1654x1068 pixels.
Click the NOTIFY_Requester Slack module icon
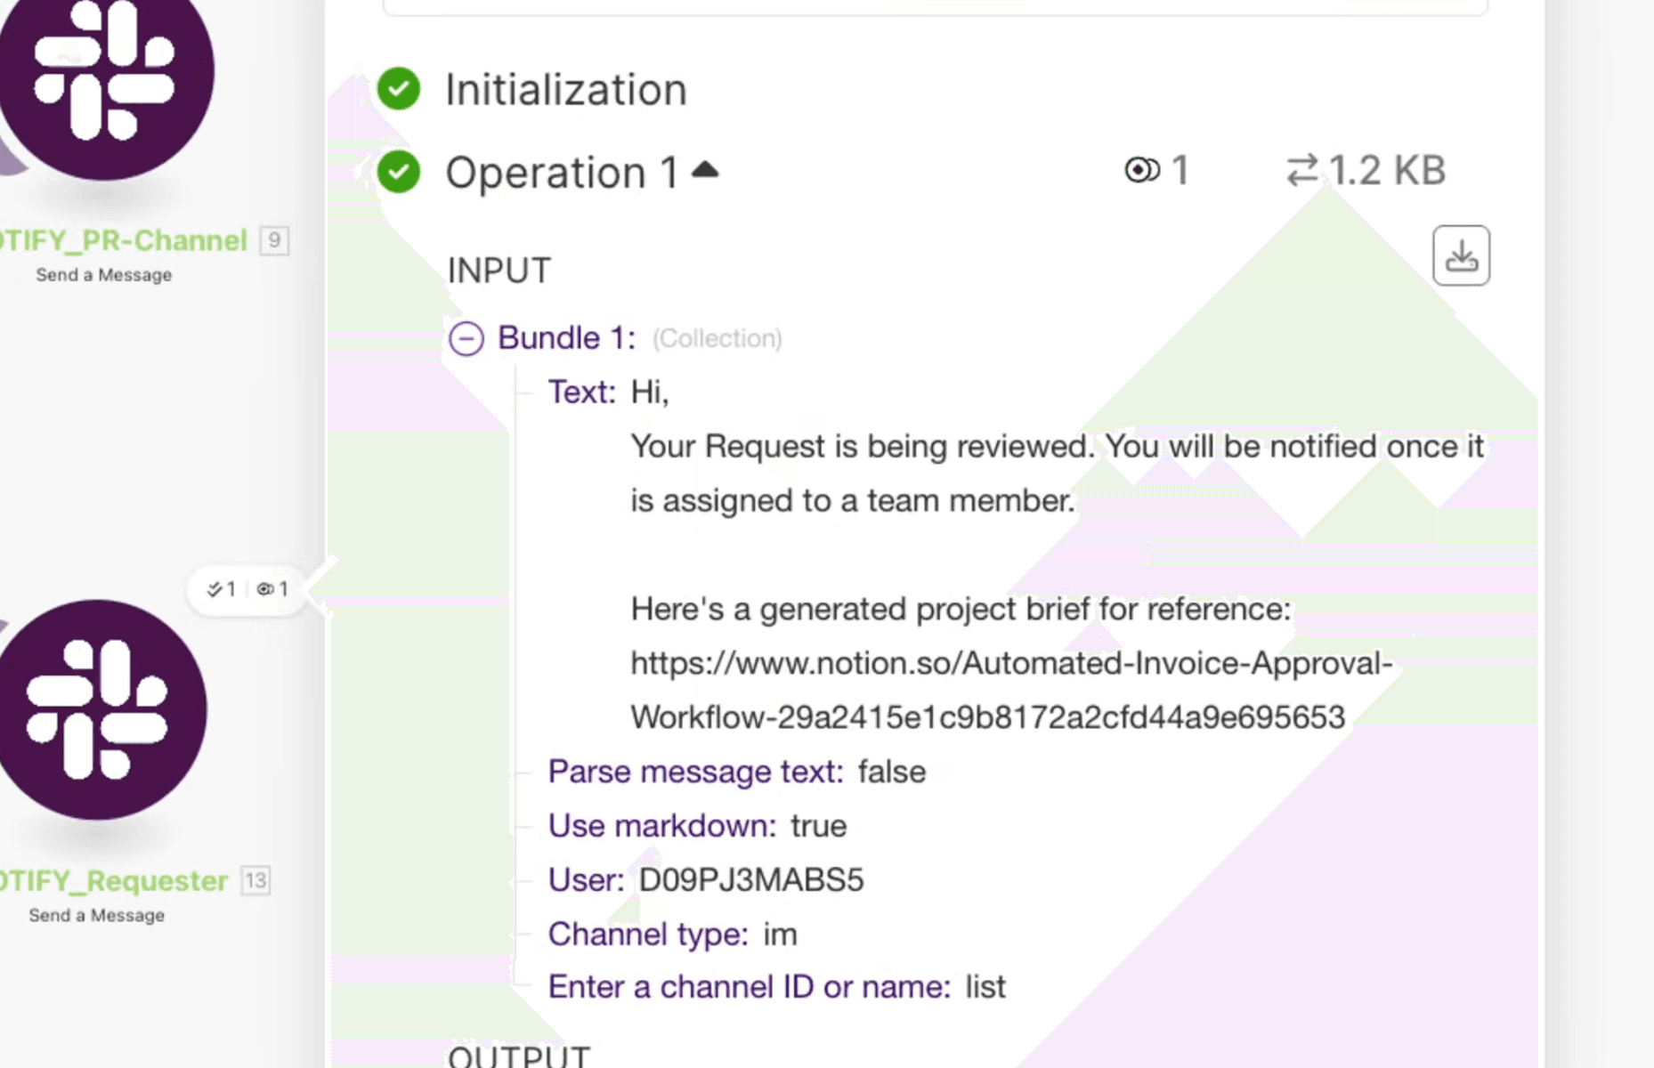(100, 709)
